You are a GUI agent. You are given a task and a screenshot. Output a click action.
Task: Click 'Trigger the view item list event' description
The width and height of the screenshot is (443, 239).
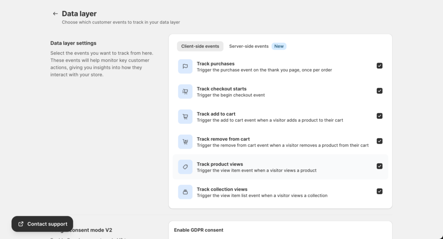coord(262,195)
